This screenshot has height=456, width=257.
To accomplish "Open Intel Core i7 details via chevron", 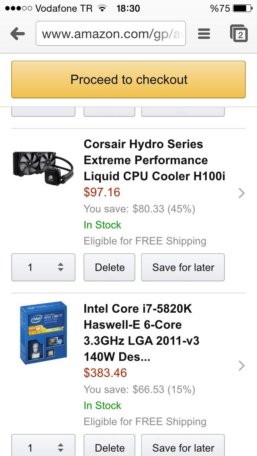I will tap(242, 366).
